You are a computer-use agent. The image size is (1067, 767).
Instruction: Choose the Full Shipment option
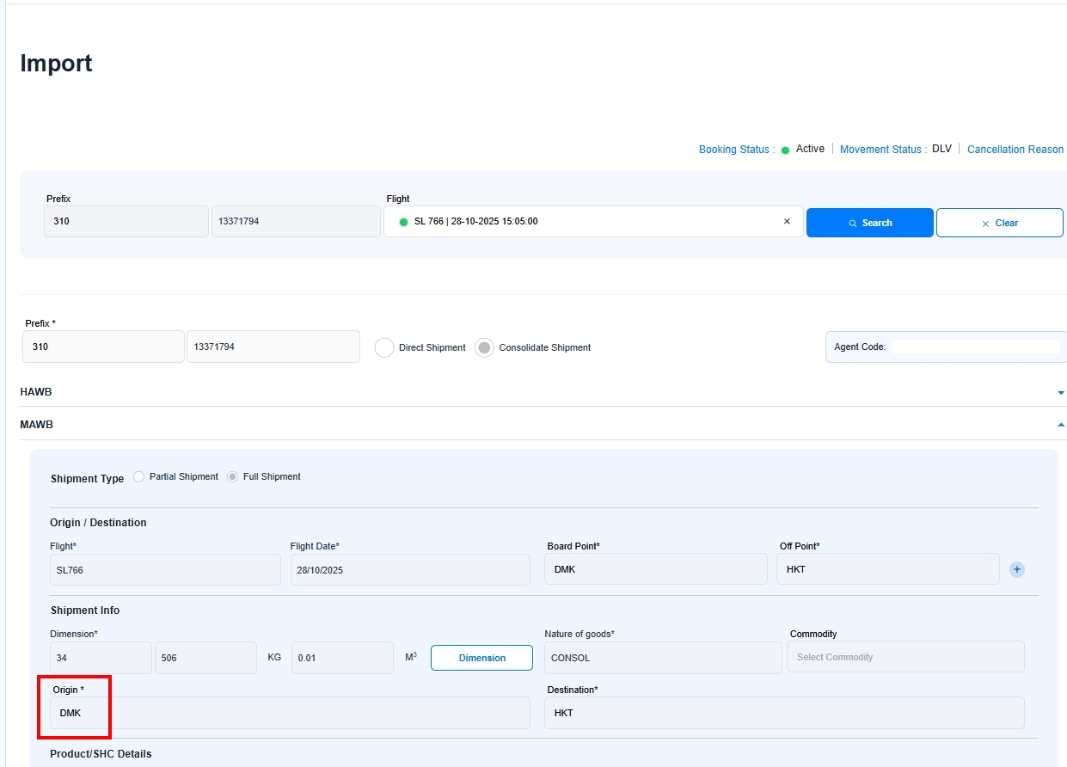pos(233,477)
